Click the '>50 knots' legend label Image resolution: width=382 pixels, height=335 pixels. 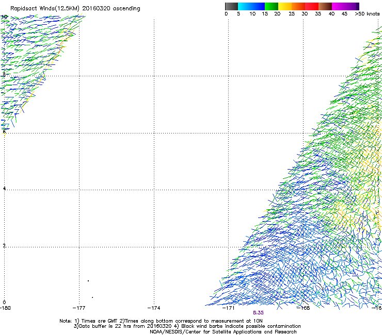367,14
